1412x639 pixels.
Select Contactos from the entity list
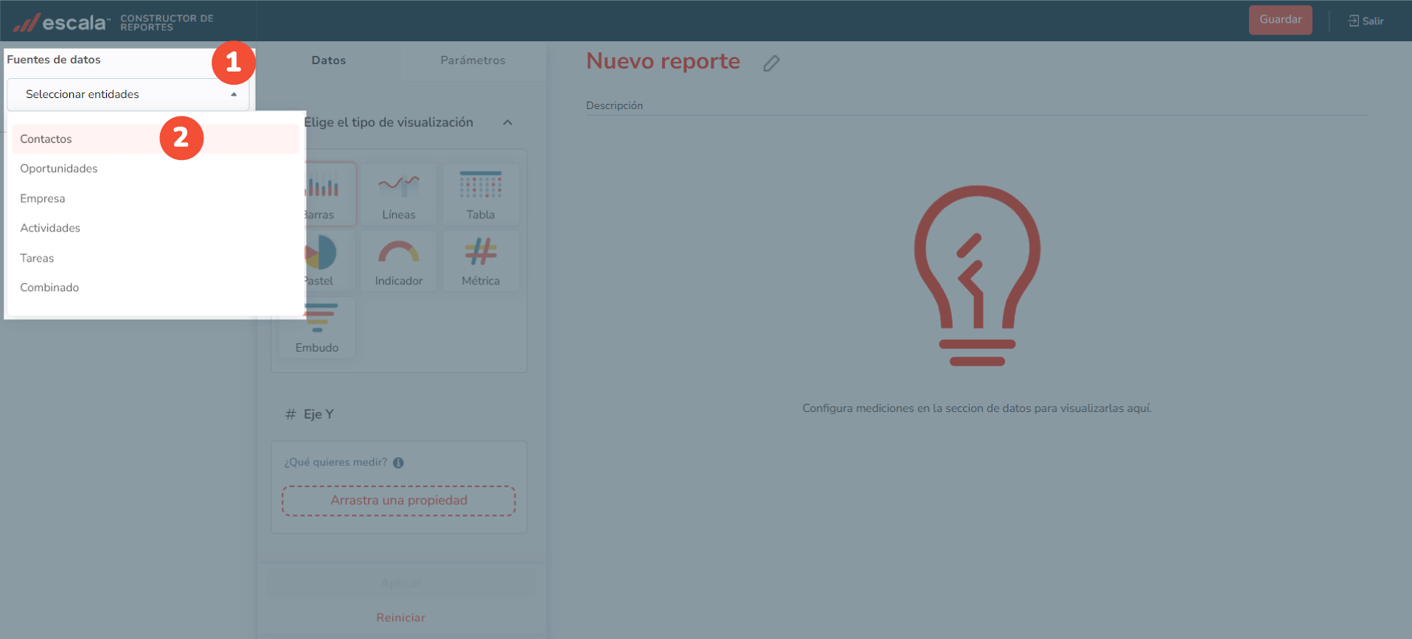(x=156, y=139)
